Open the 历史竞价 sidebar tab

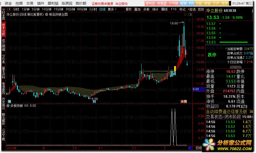pyautogui.click(x=3, y=104)
